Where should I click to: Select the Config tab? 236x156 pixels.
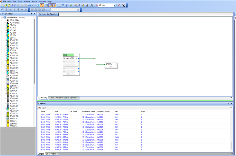pyautogui.click(x=44, y=98)
